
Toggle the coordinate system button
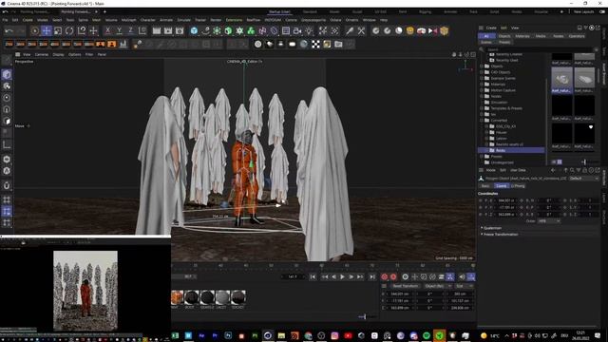click(x=142, y=30)
